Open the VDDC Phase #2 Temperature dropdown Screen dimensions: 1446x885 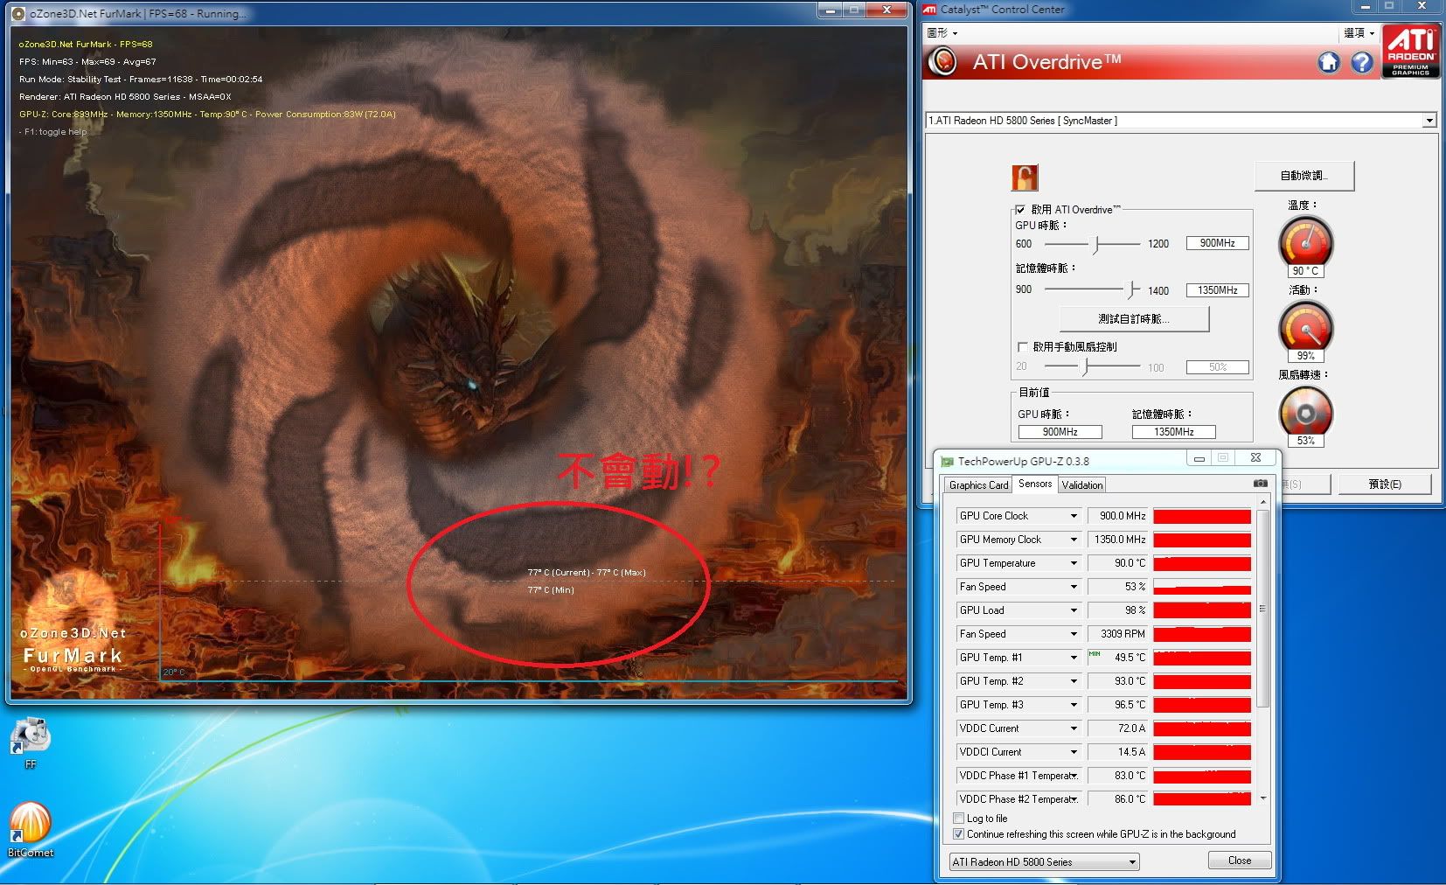1074,799
